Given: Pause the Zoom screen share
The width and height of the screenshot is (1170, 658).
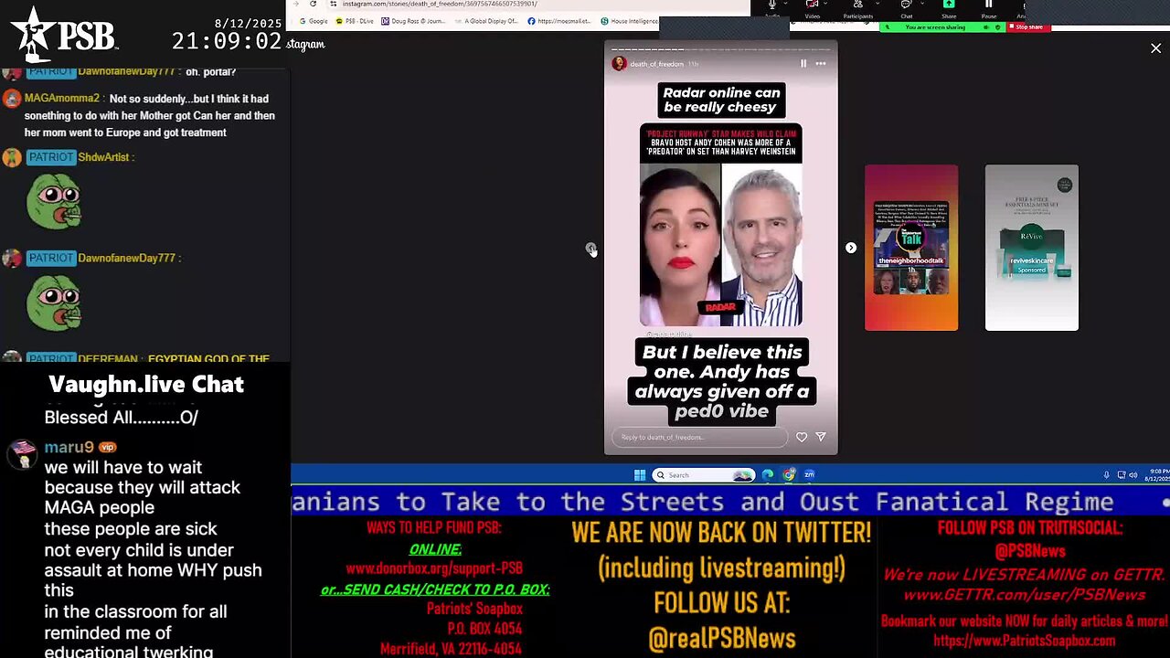Looking at the screenshot, I should tap(988, 8).
